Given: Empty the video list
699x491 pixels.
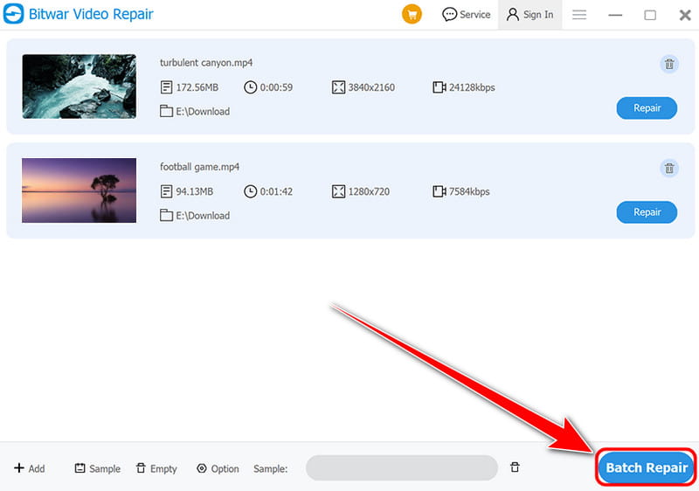Looking at the screenshot, I should pos(156,468).
